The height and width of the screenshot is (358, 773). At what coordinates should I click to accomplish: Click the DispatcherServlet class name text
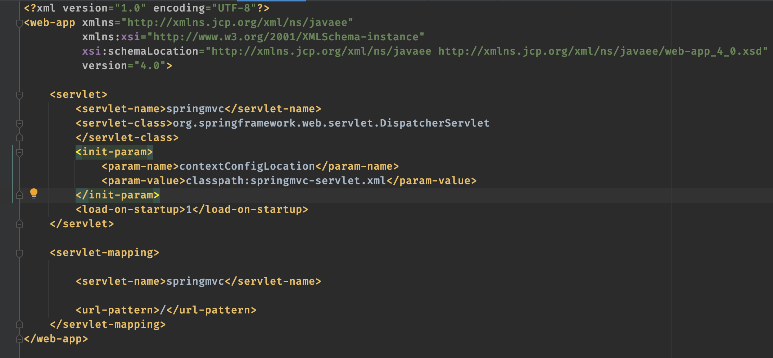pos(434,123)
